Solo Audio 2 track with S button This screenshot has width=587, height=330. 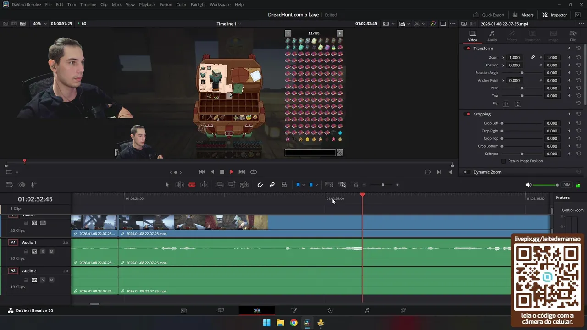(43, 280)
